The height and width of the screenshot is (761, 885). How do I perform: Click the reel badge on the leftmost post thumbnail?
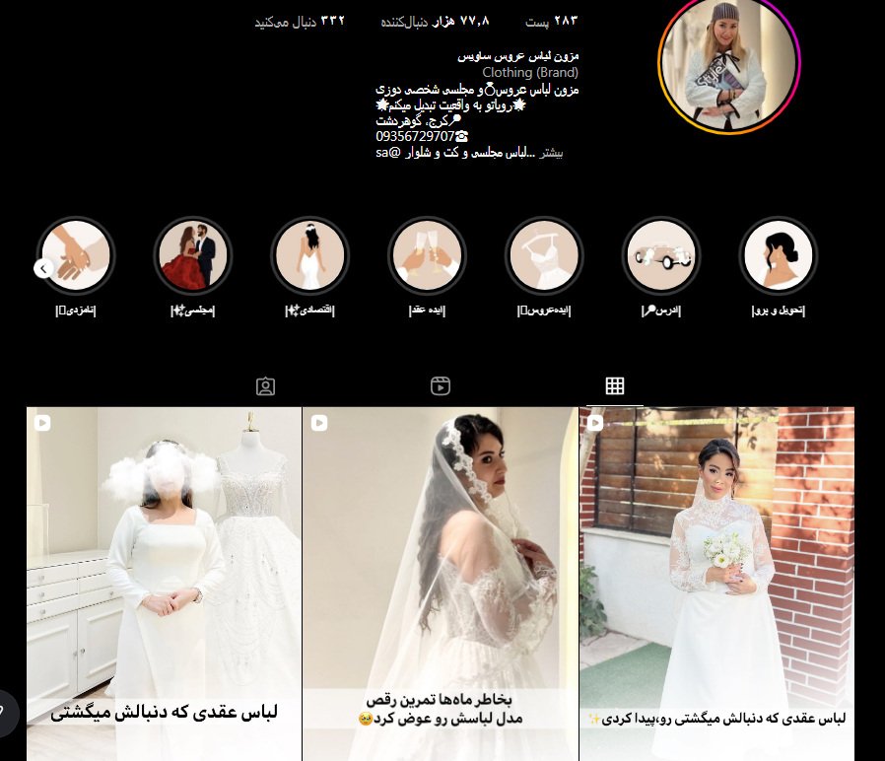[x=41, y=422]
